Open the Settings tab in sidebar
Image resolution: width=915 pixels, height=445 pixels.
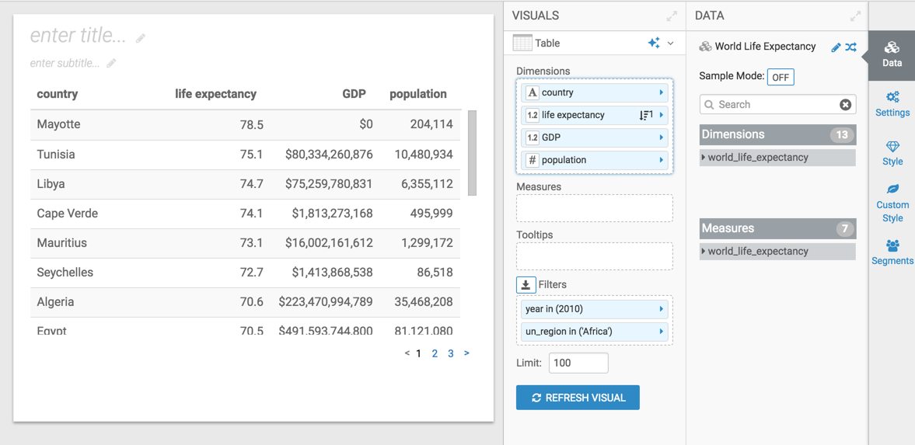pyautogui.click(x=892, y=103)
